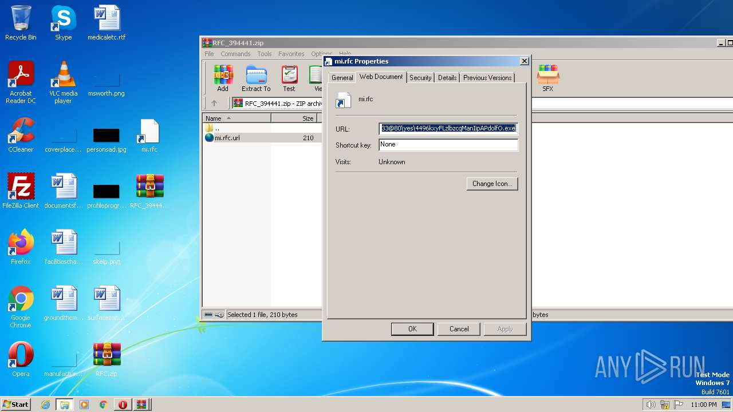The height and width of the screenshot is (412, 733).
Task: Select the RFC.zip desktop archive
Action: tap(107, 359)
